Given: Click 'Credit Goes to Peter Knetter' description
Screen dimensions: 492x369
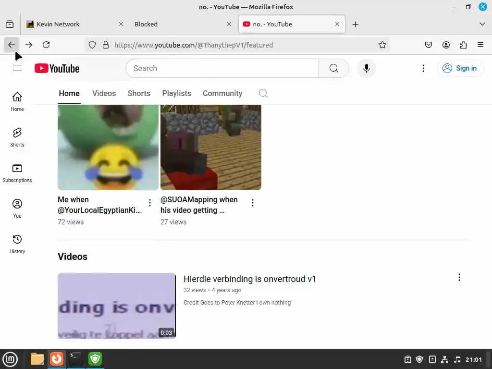Looking at the screenshot, I should click(x=237, y=303).
